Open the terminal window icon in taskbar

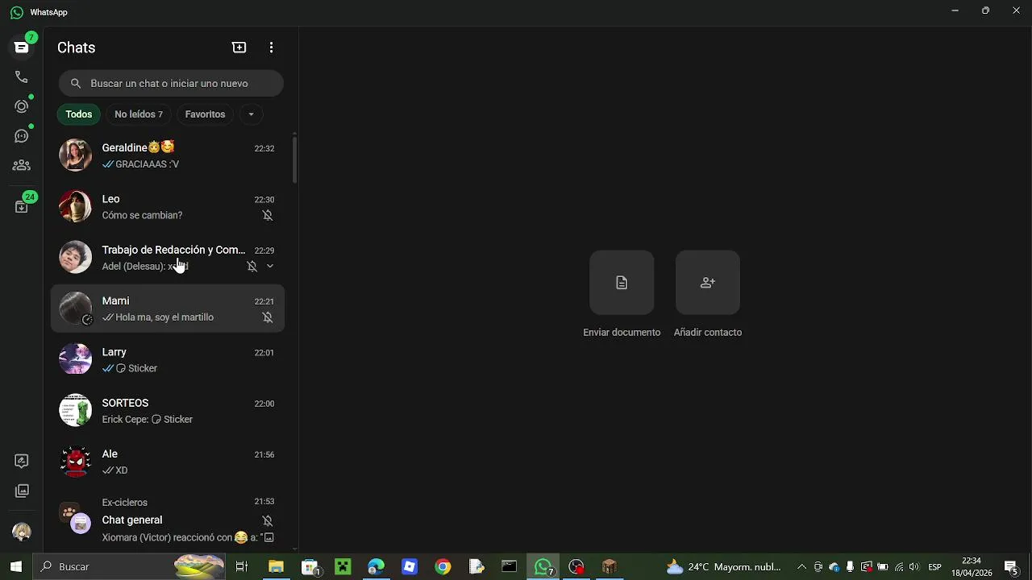coord(509,566)
